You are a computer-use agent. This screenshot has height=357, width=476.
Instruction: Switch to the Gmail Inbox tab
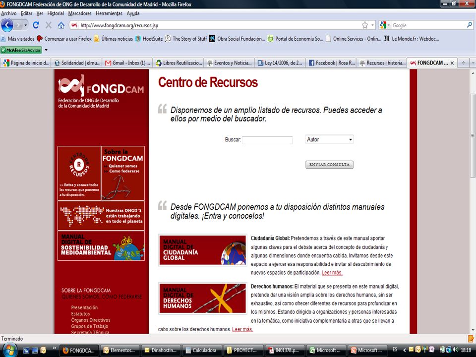127,63
